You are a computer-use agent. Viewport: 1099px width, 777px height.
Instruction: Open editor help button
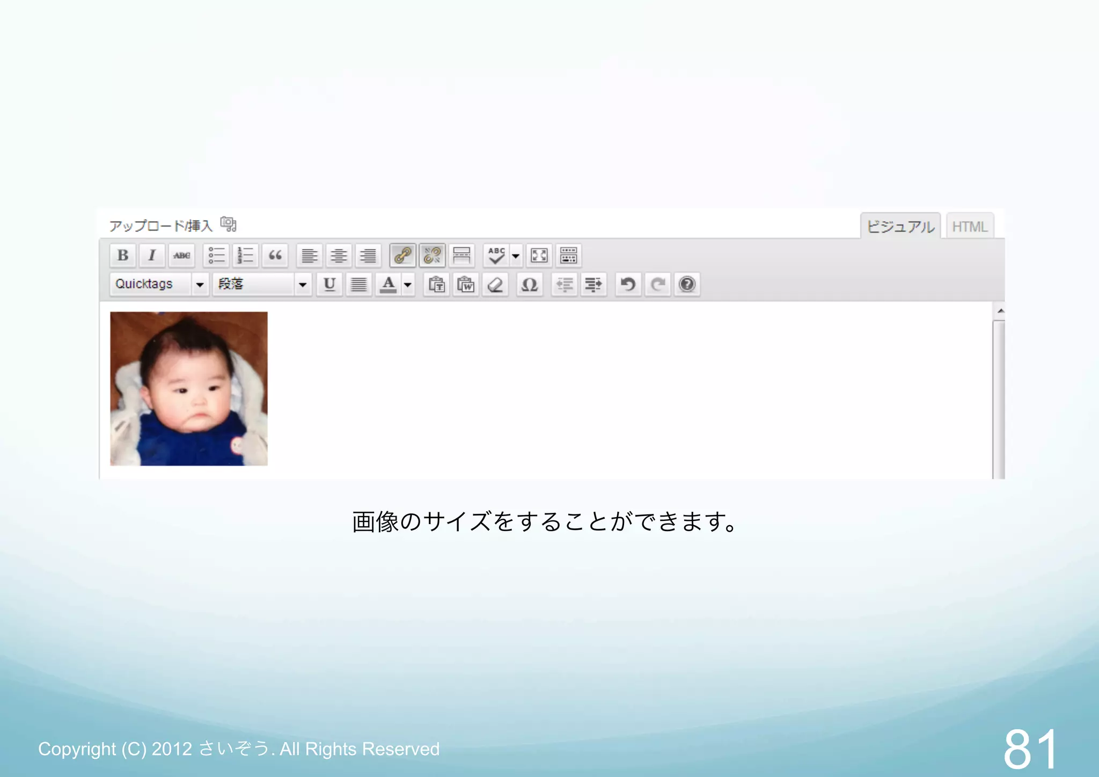(687, 284)
